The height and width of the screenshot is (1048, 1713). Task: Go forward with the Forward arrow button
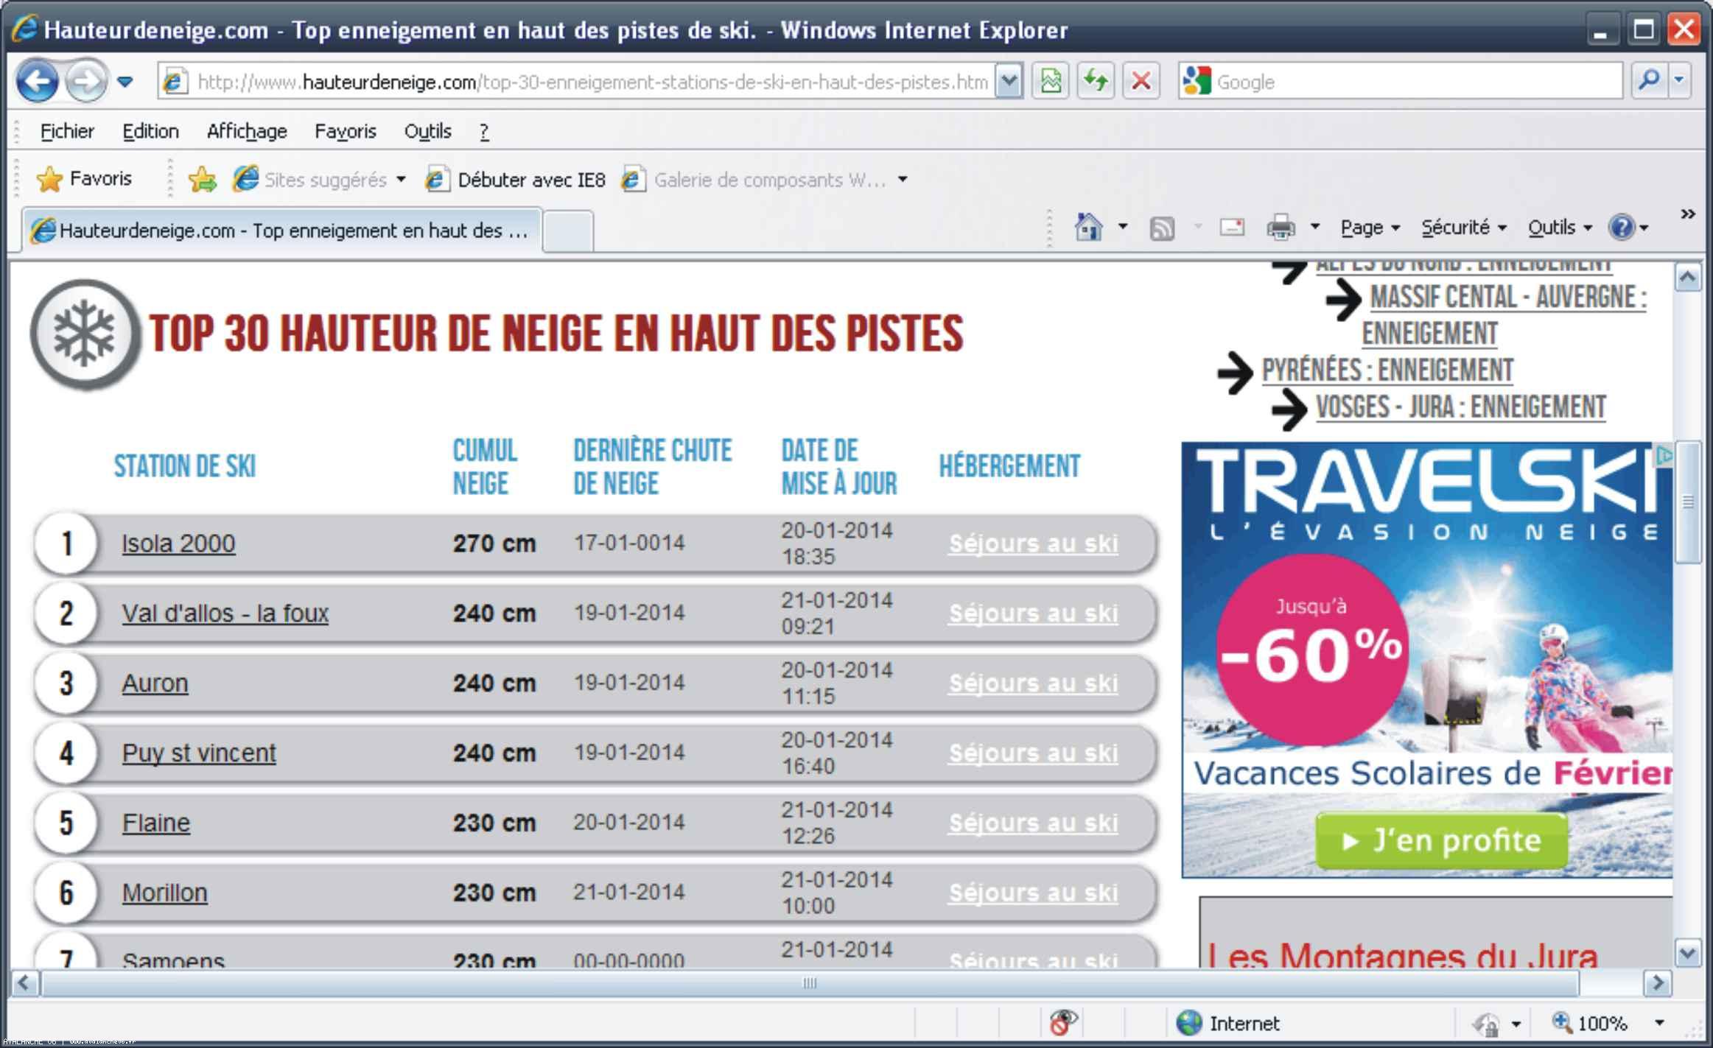[85, 81]
